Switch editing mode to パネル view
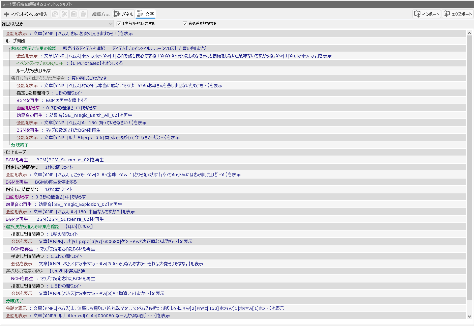 point(123,14)
